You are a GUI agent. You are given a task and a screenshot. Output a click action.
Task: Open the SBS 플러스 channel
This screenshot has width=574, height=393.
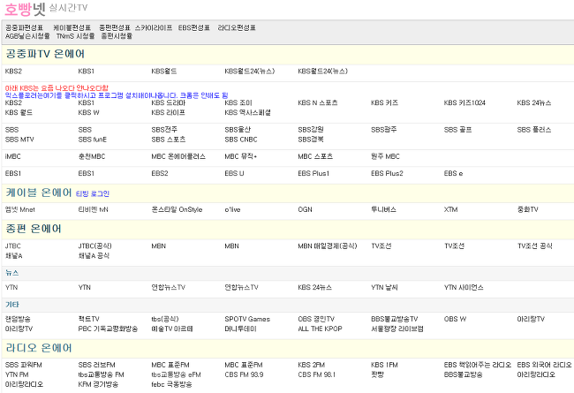(534, 130)
